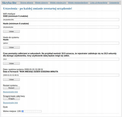Viewport: 122px width, 117px height.
Task: Click Ustaw button under the date field
Action: click(11, 79)
